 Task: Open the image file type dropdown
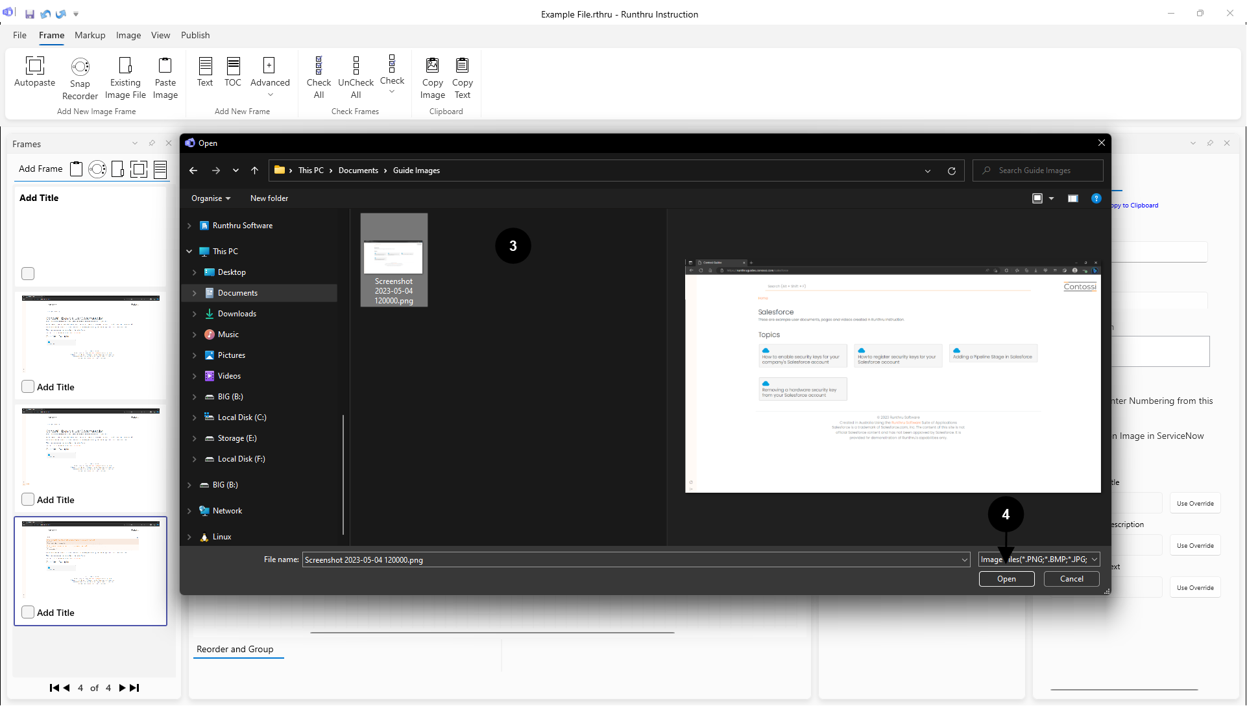click(x=1039, y=559)
